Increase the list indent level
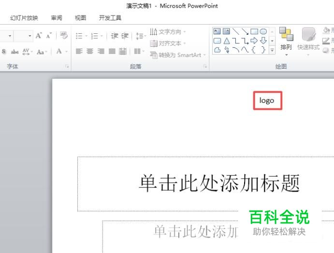Image resolution: width=334 pixels, height=253 pixels. [125, 36]
